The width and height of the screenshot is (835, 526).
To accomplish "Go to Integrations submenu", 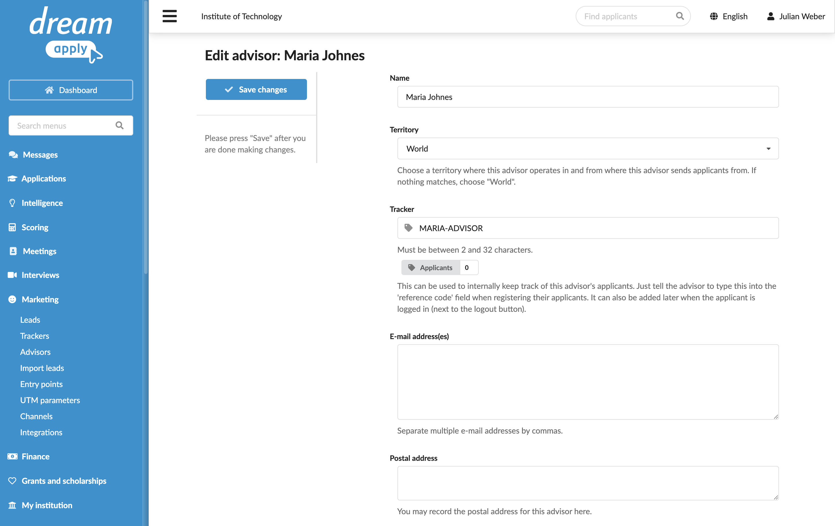I will click(x=41, y=432).
